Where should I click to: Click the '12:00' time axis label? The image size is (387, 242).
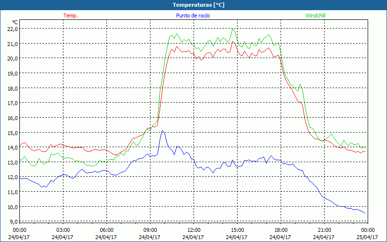pos(193,230)
